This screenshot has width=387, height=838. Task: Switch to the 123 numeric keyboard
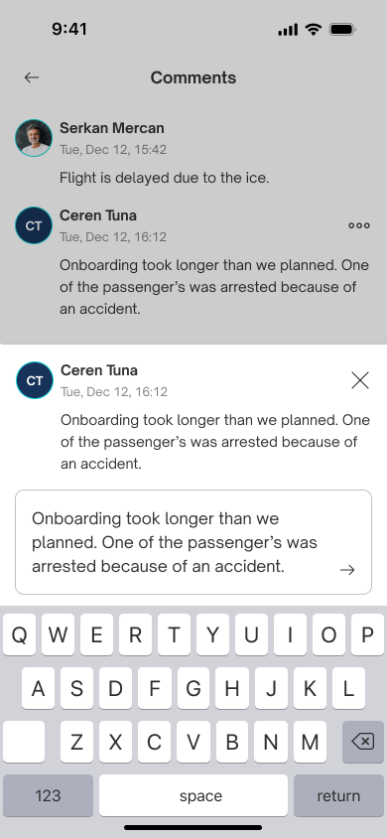point(48,795)
